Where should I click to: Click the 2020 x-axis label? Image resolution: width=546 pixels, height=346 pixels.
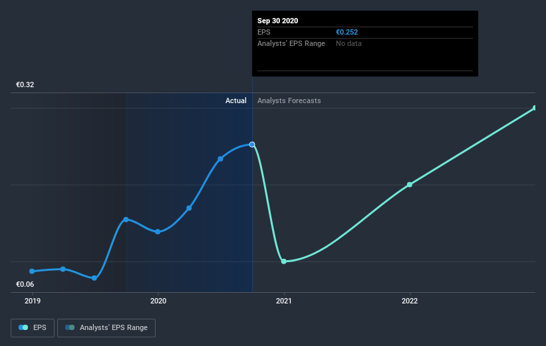tap(158, 301)
